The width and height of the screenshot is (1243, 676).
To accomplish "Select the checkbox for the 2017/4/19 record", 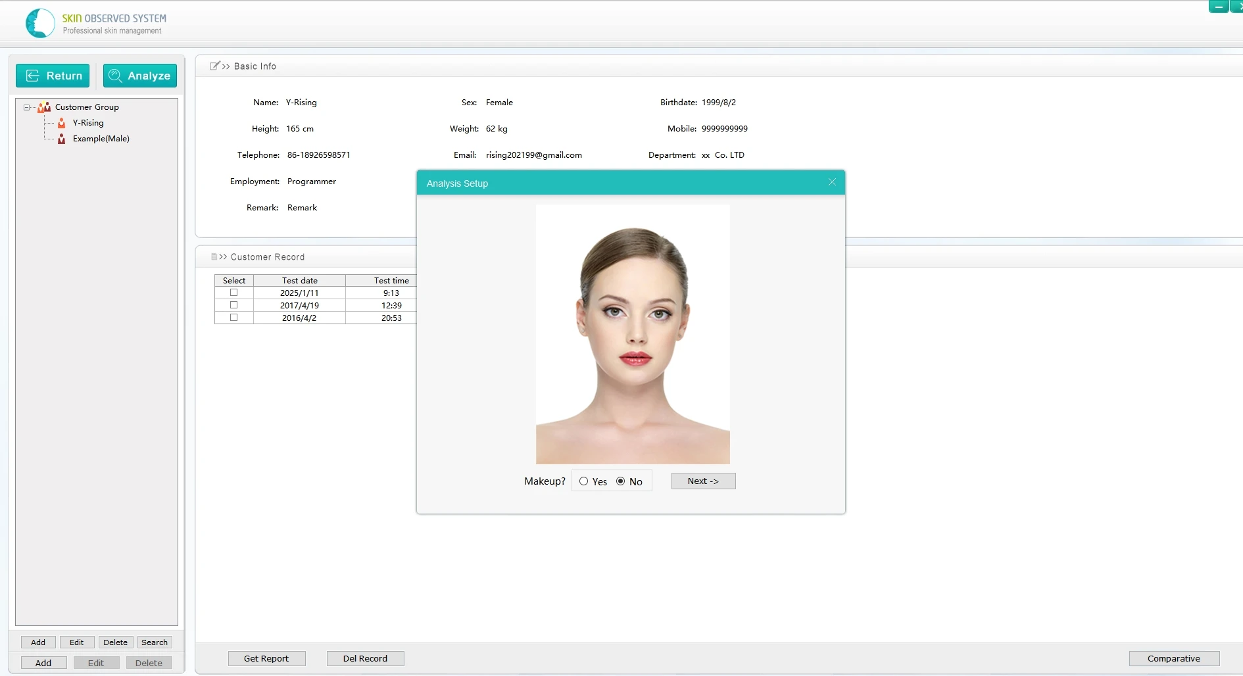I will pos(233,304).
